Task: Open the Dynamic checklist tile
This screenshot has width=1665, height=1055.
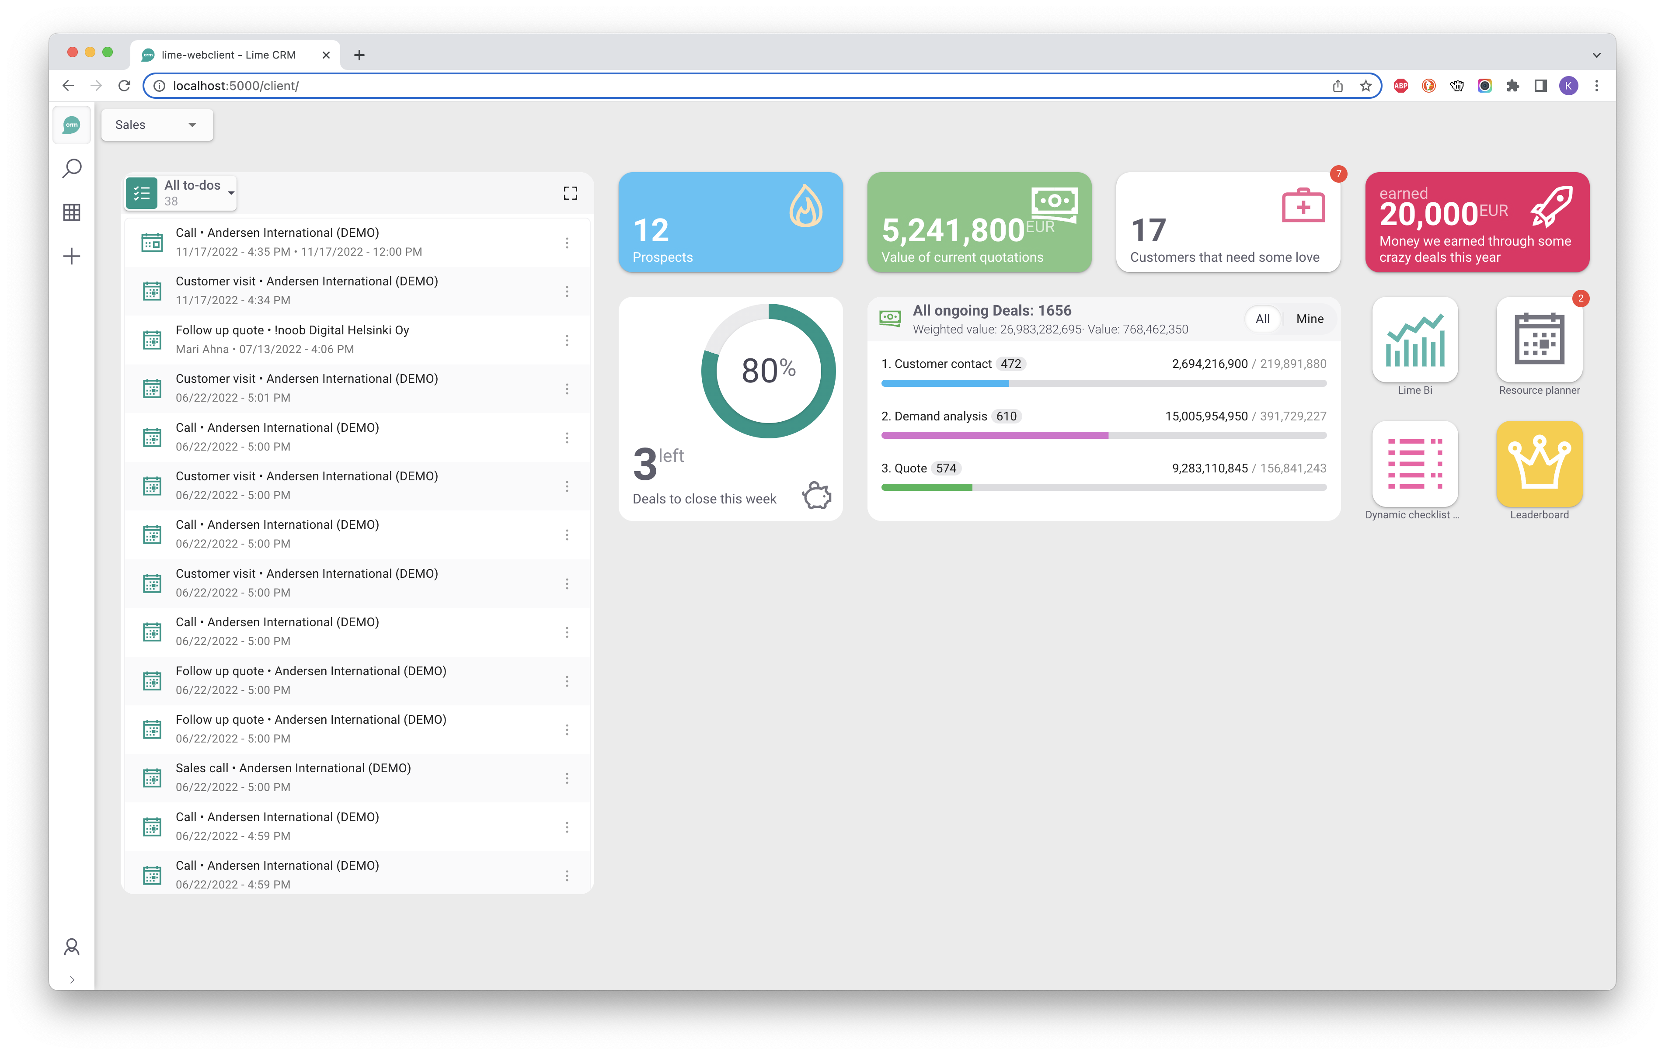Action: click(x=1415, y=465)
